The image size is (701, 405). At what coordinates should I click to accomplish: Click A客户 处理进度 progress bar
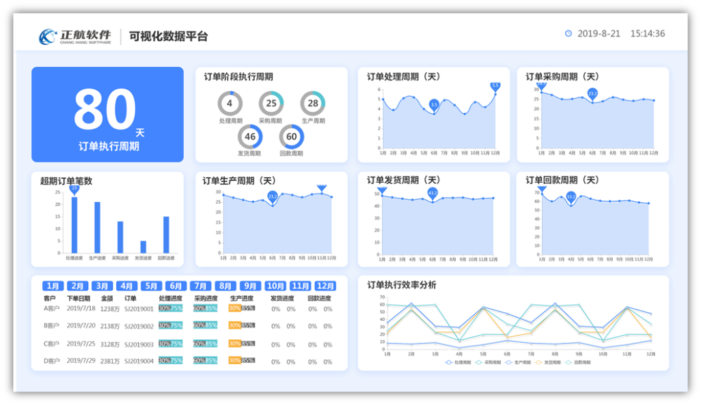pyautogui.click(x=170, y=308)
